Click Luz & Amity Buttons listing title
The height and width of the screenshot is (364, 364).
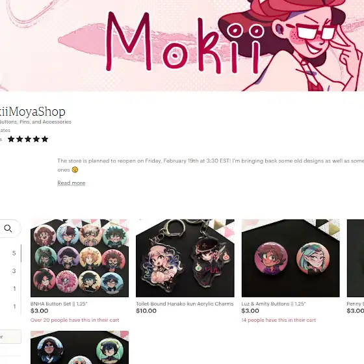pyautogui.click(x=274, y=304)
